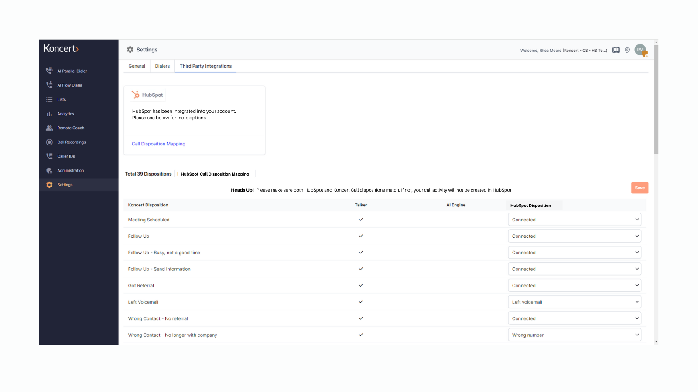
Task: Click the documentation book icon in header
Action: [x=616, y=50]
